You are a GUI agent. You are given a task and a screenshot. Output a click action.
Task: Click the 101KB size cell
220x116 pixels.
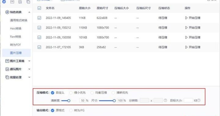tap(83, 38)
